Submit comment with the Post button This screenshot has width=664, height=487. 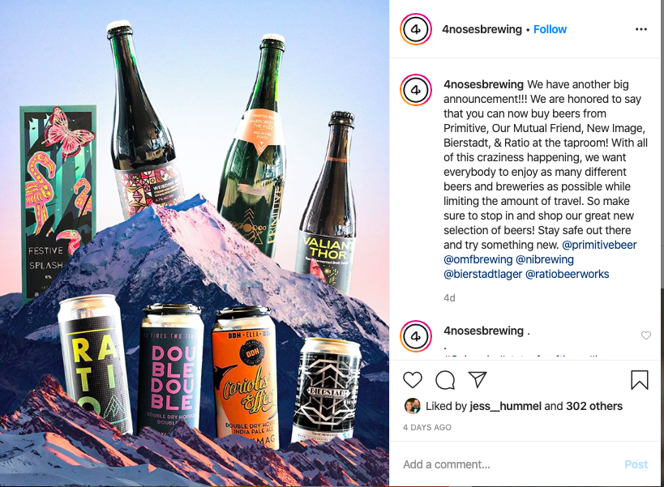coord(636,464)
